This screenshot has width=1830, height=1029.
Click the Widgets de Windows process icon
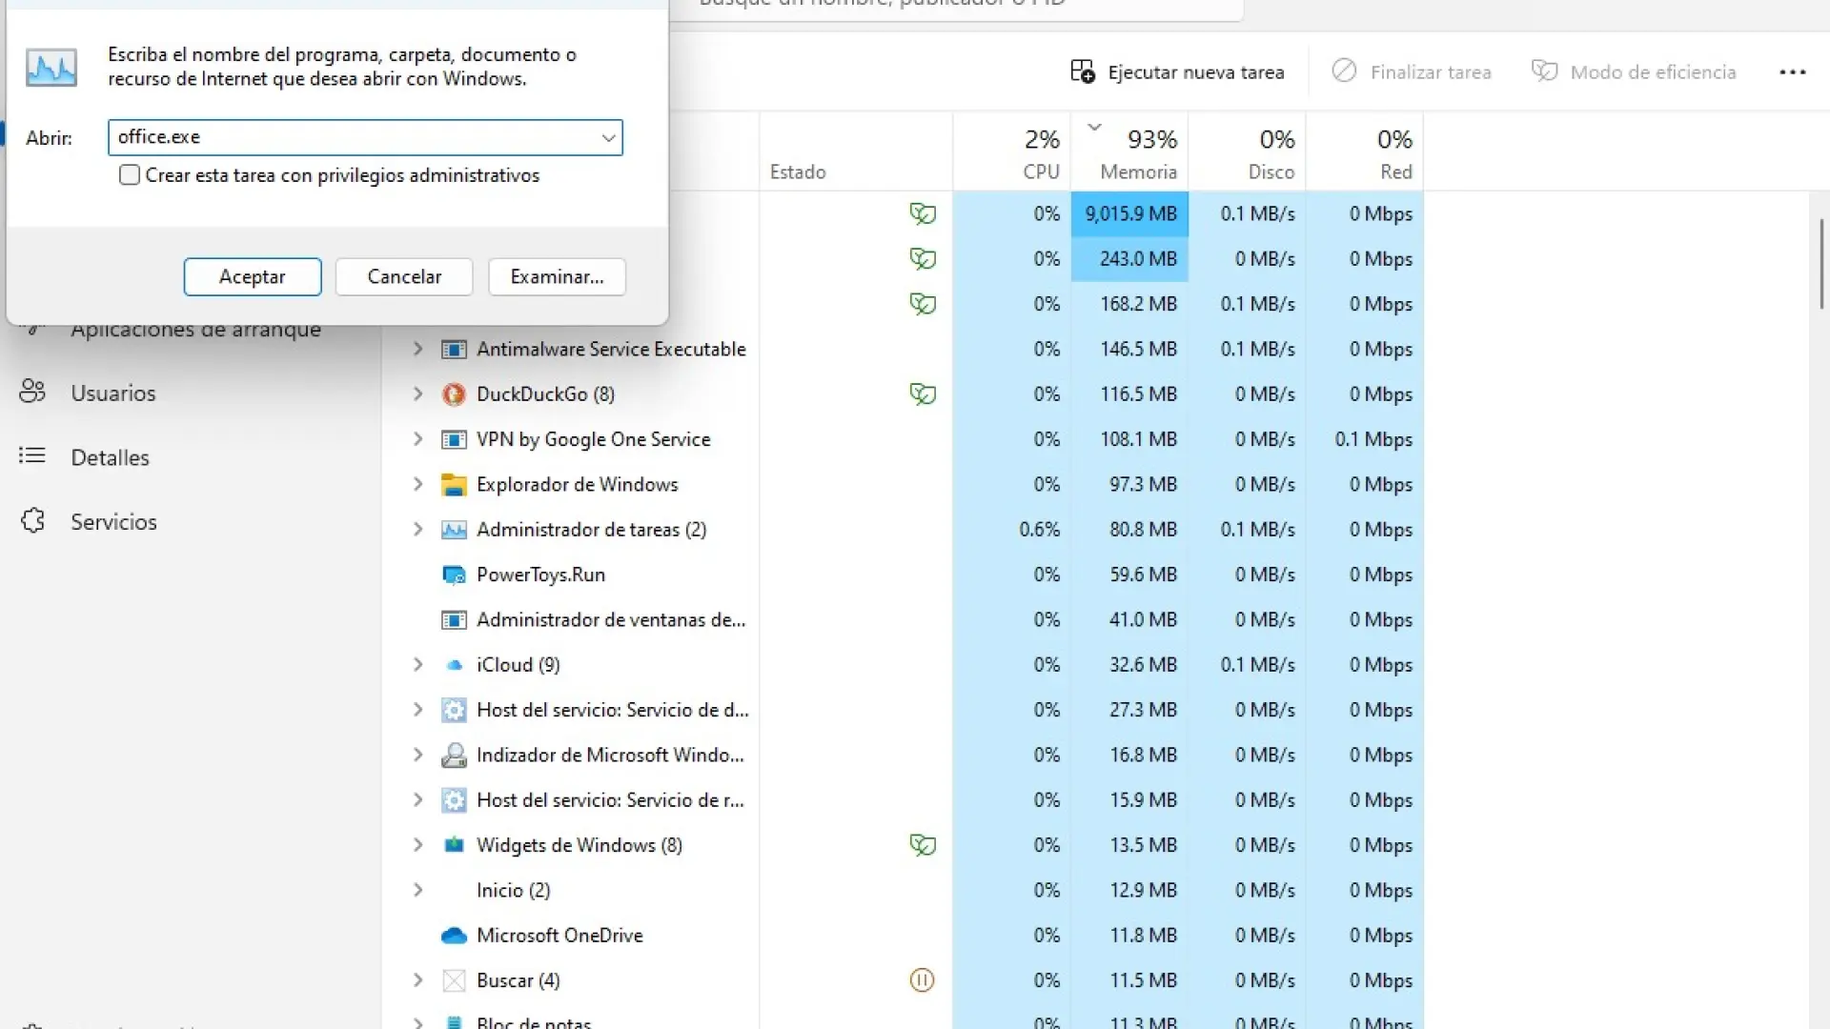click(x=454, y=845)
